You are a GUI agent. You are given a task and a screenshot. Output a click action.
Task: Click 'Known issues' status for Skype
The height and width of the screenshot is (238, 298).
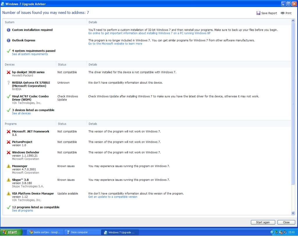click(66, 180)
